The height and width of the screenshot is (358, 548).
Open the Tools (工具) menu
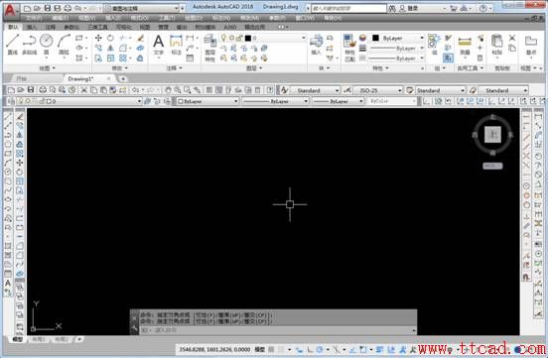[x=167, y=18]
